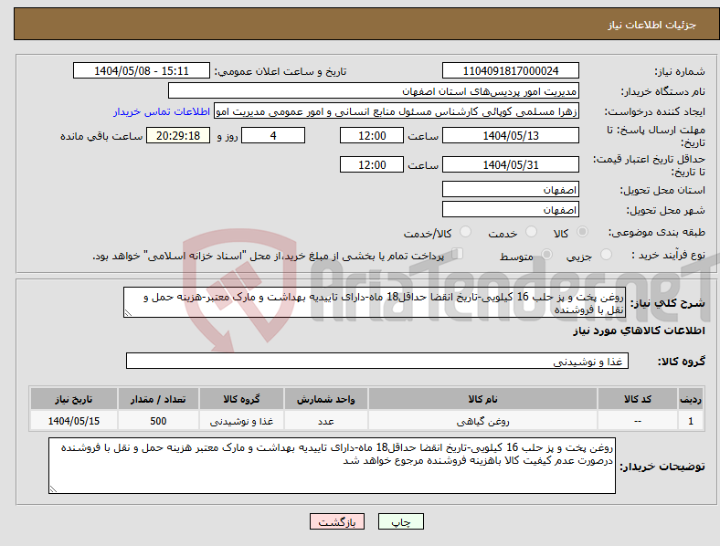Click the چاپ print button
The height and width of the screenshot is (546, 720).
point(401,521)
